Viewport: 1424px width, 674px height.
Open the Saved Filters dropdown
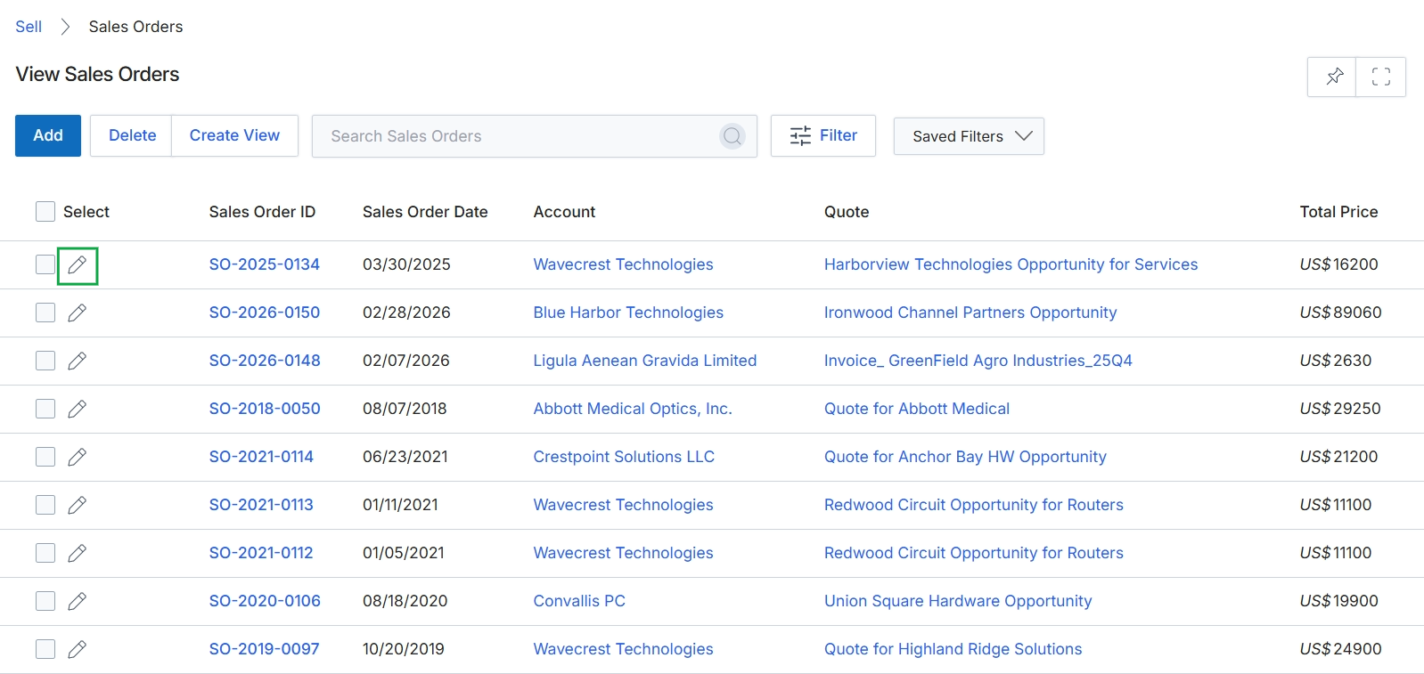click(x=969, y=136)
